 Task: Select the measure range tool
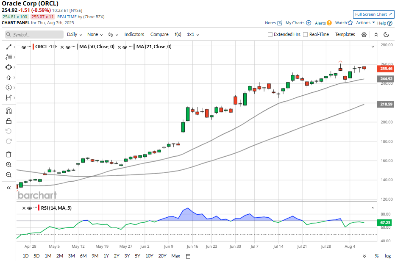[8, 97]
